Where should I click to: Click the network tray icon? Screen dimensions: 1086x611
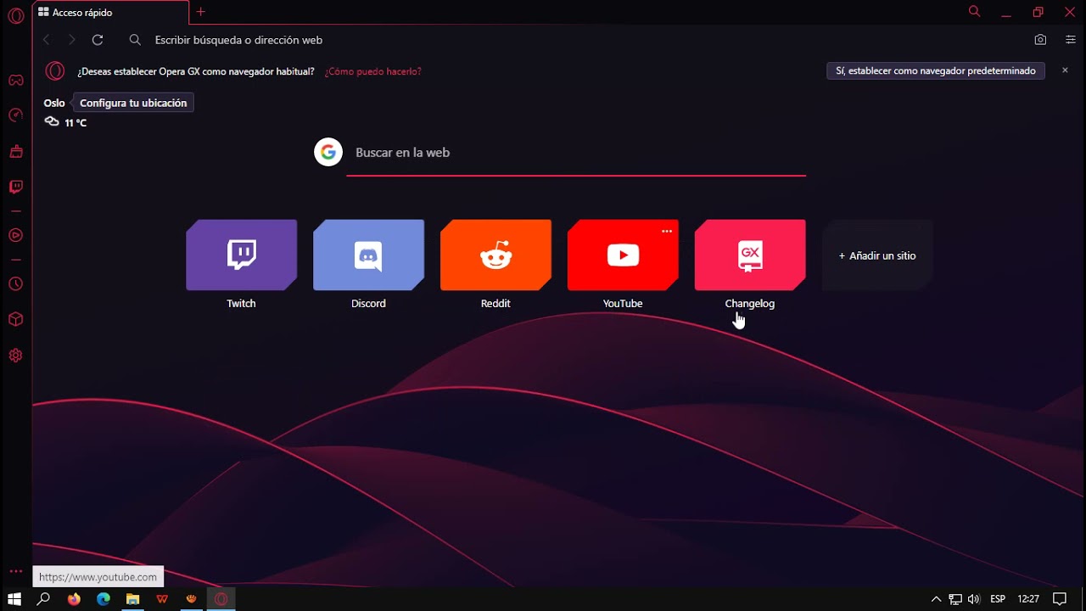(x=955, y=599)
